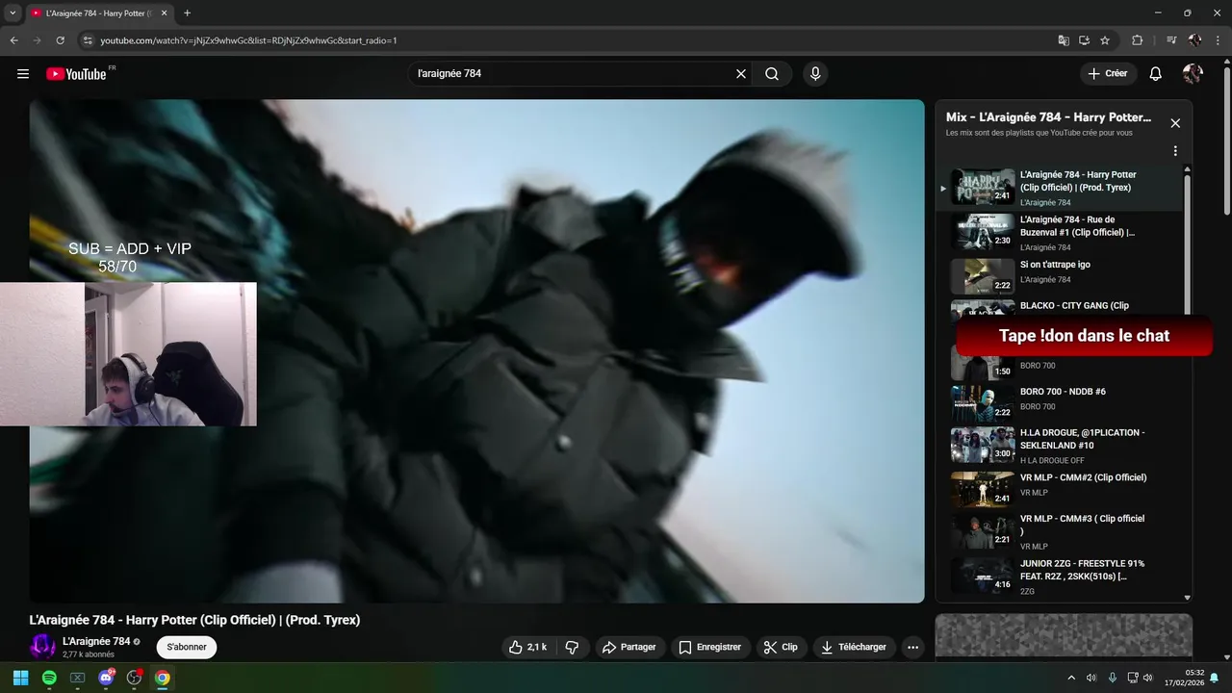1232x693 pixels.
Task: Click the Créer button
Action: (x=1108, y=74)
